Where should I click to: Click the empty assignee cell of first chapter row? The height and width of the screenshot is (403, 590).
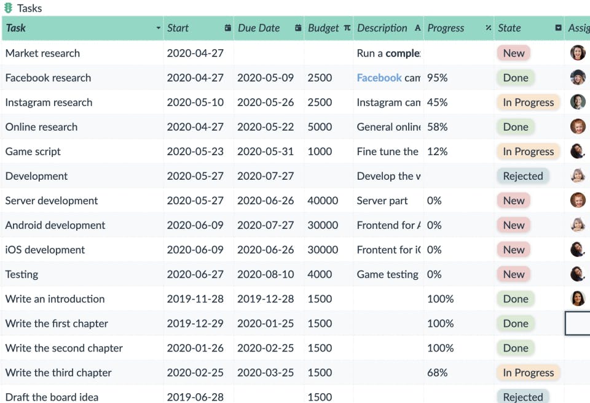(x=578, y=323)
